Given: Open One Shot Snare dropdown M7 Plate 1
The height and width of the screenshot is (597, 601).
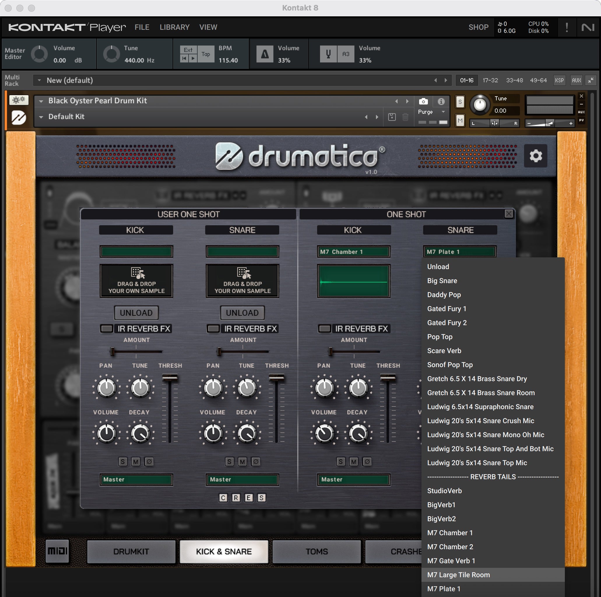Looking at the screenshot, I should (x=460, y=252).
